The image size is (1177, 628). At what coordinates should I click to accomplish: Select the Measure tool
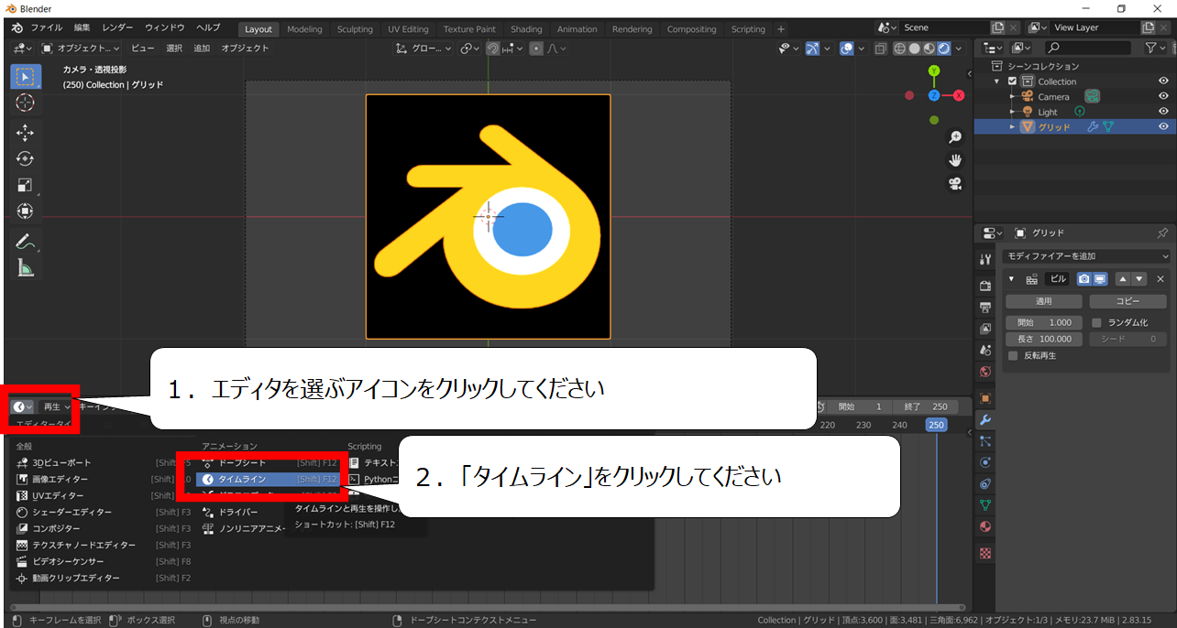25,267
